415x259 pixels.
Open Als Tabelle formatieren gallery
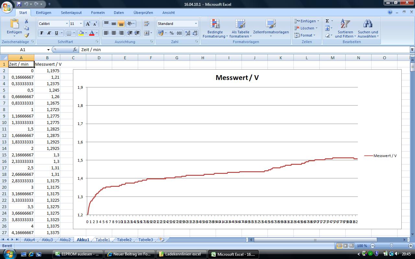coord(241,28)
